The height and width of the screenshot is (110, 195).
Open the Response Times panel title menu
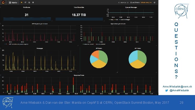tap(79, 75)
